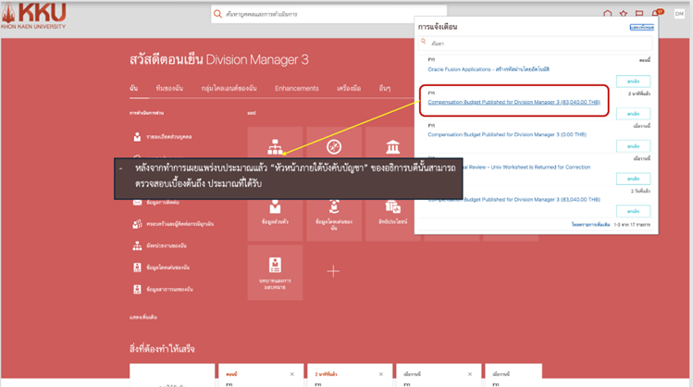This screenshot has height=387, width=693.
Task: Open the ID badge tile icon
Action: tap(275, 265)
